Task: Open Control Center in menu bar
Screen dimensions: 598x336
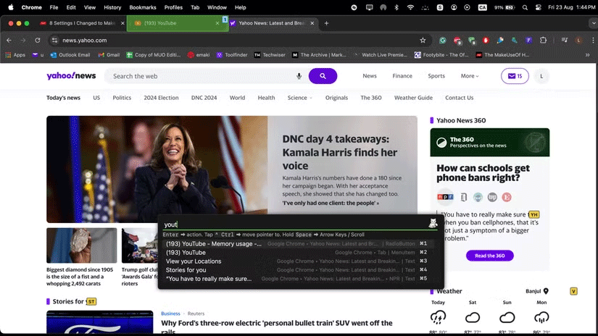Action: tap(538, 7)
